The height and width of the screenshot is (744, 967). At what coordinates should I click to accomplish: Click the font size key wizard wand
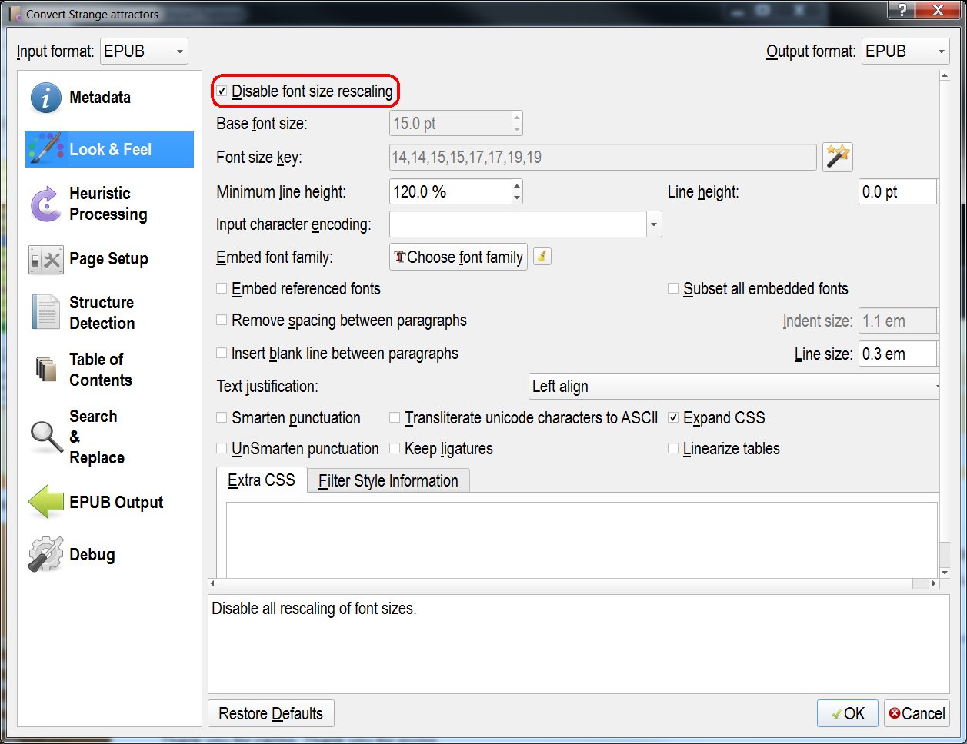[x=837, y=157]
